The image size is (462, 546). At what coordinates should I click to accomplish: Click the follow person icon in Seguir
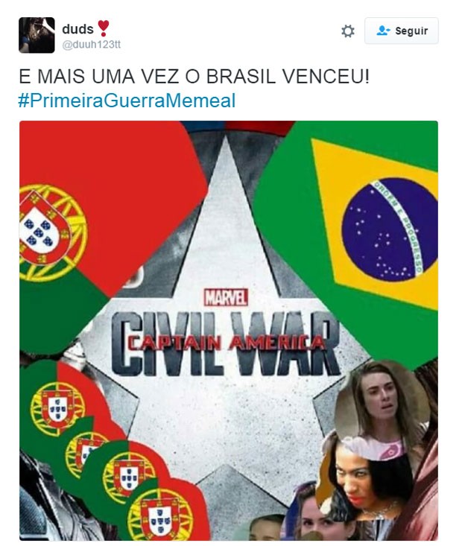[383, 31]
